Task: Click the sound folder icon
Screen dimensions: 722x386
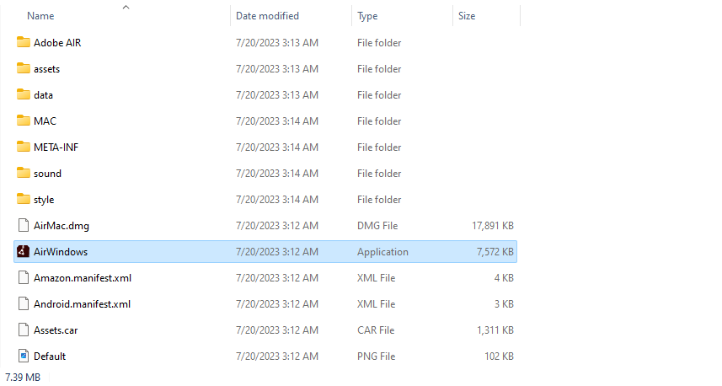Action: [23, 174]
